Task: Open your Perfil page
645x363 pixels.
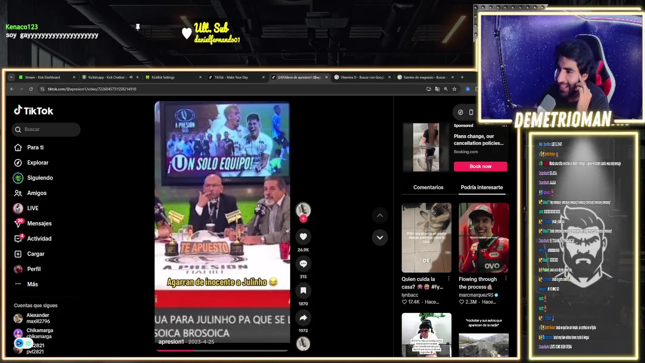Action: 34,269
